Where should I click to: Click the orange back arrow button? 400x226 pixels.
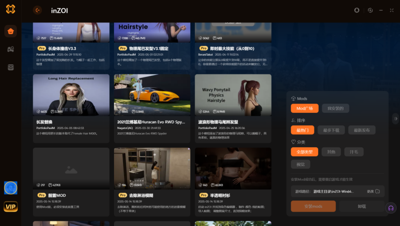click(38, 10)
